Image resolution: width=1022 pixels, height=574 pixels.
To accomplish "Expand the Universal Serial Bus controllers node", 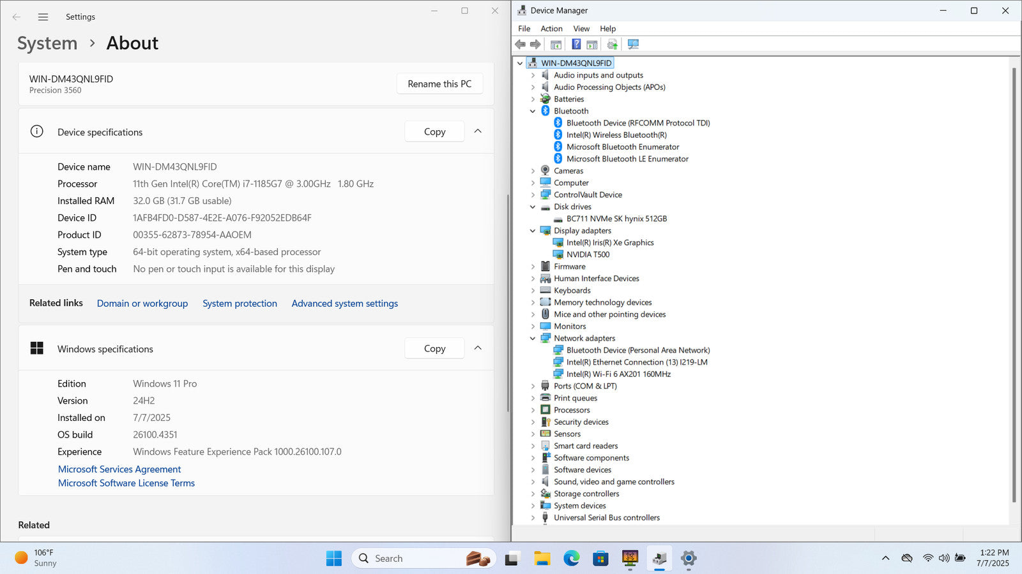I will pos(533,518).
